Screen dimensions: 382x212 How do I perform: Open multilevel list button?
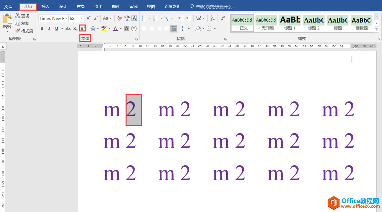(x=167, y=18)
